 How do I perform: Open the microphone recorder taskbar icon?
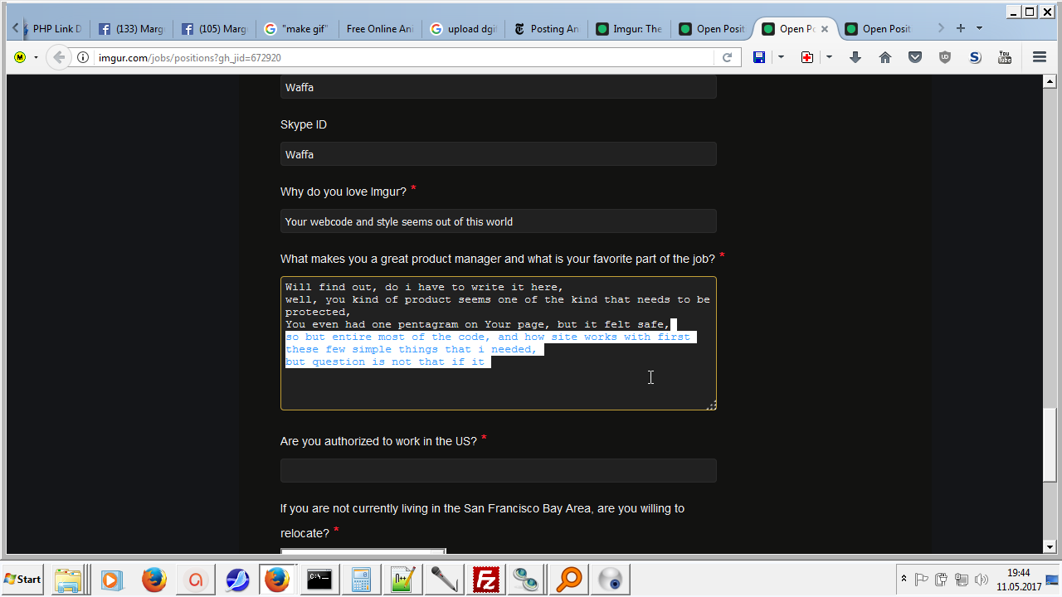point(444,579)
